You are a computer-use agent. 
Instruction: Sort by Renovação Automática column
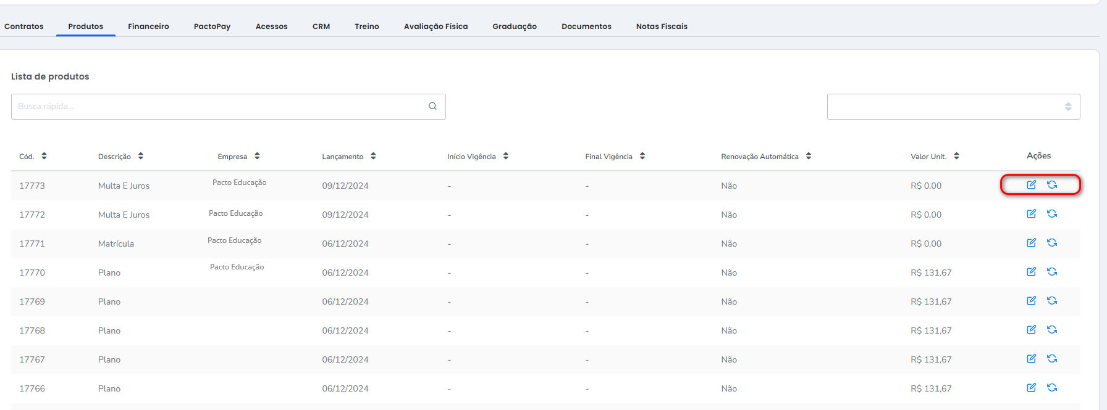[808, 156]
